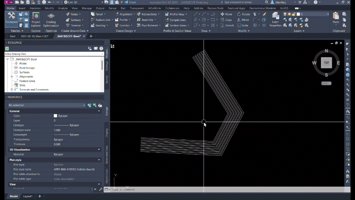355x200 pixels.
Task: Select the Move tool in Modify panel
Action: point(226,14)
